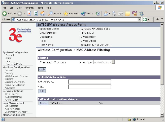The image size is (165, 122).
Task: Click the padlock security icon in status bar
Action: pos(129,119)
